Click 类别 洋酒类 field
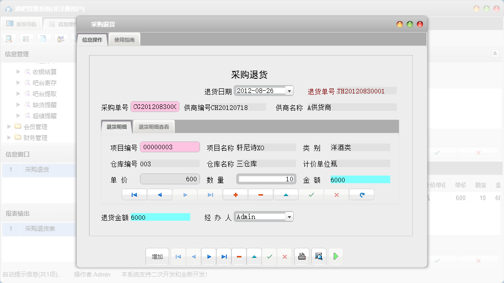504x283 pixels. pos(360,147)
